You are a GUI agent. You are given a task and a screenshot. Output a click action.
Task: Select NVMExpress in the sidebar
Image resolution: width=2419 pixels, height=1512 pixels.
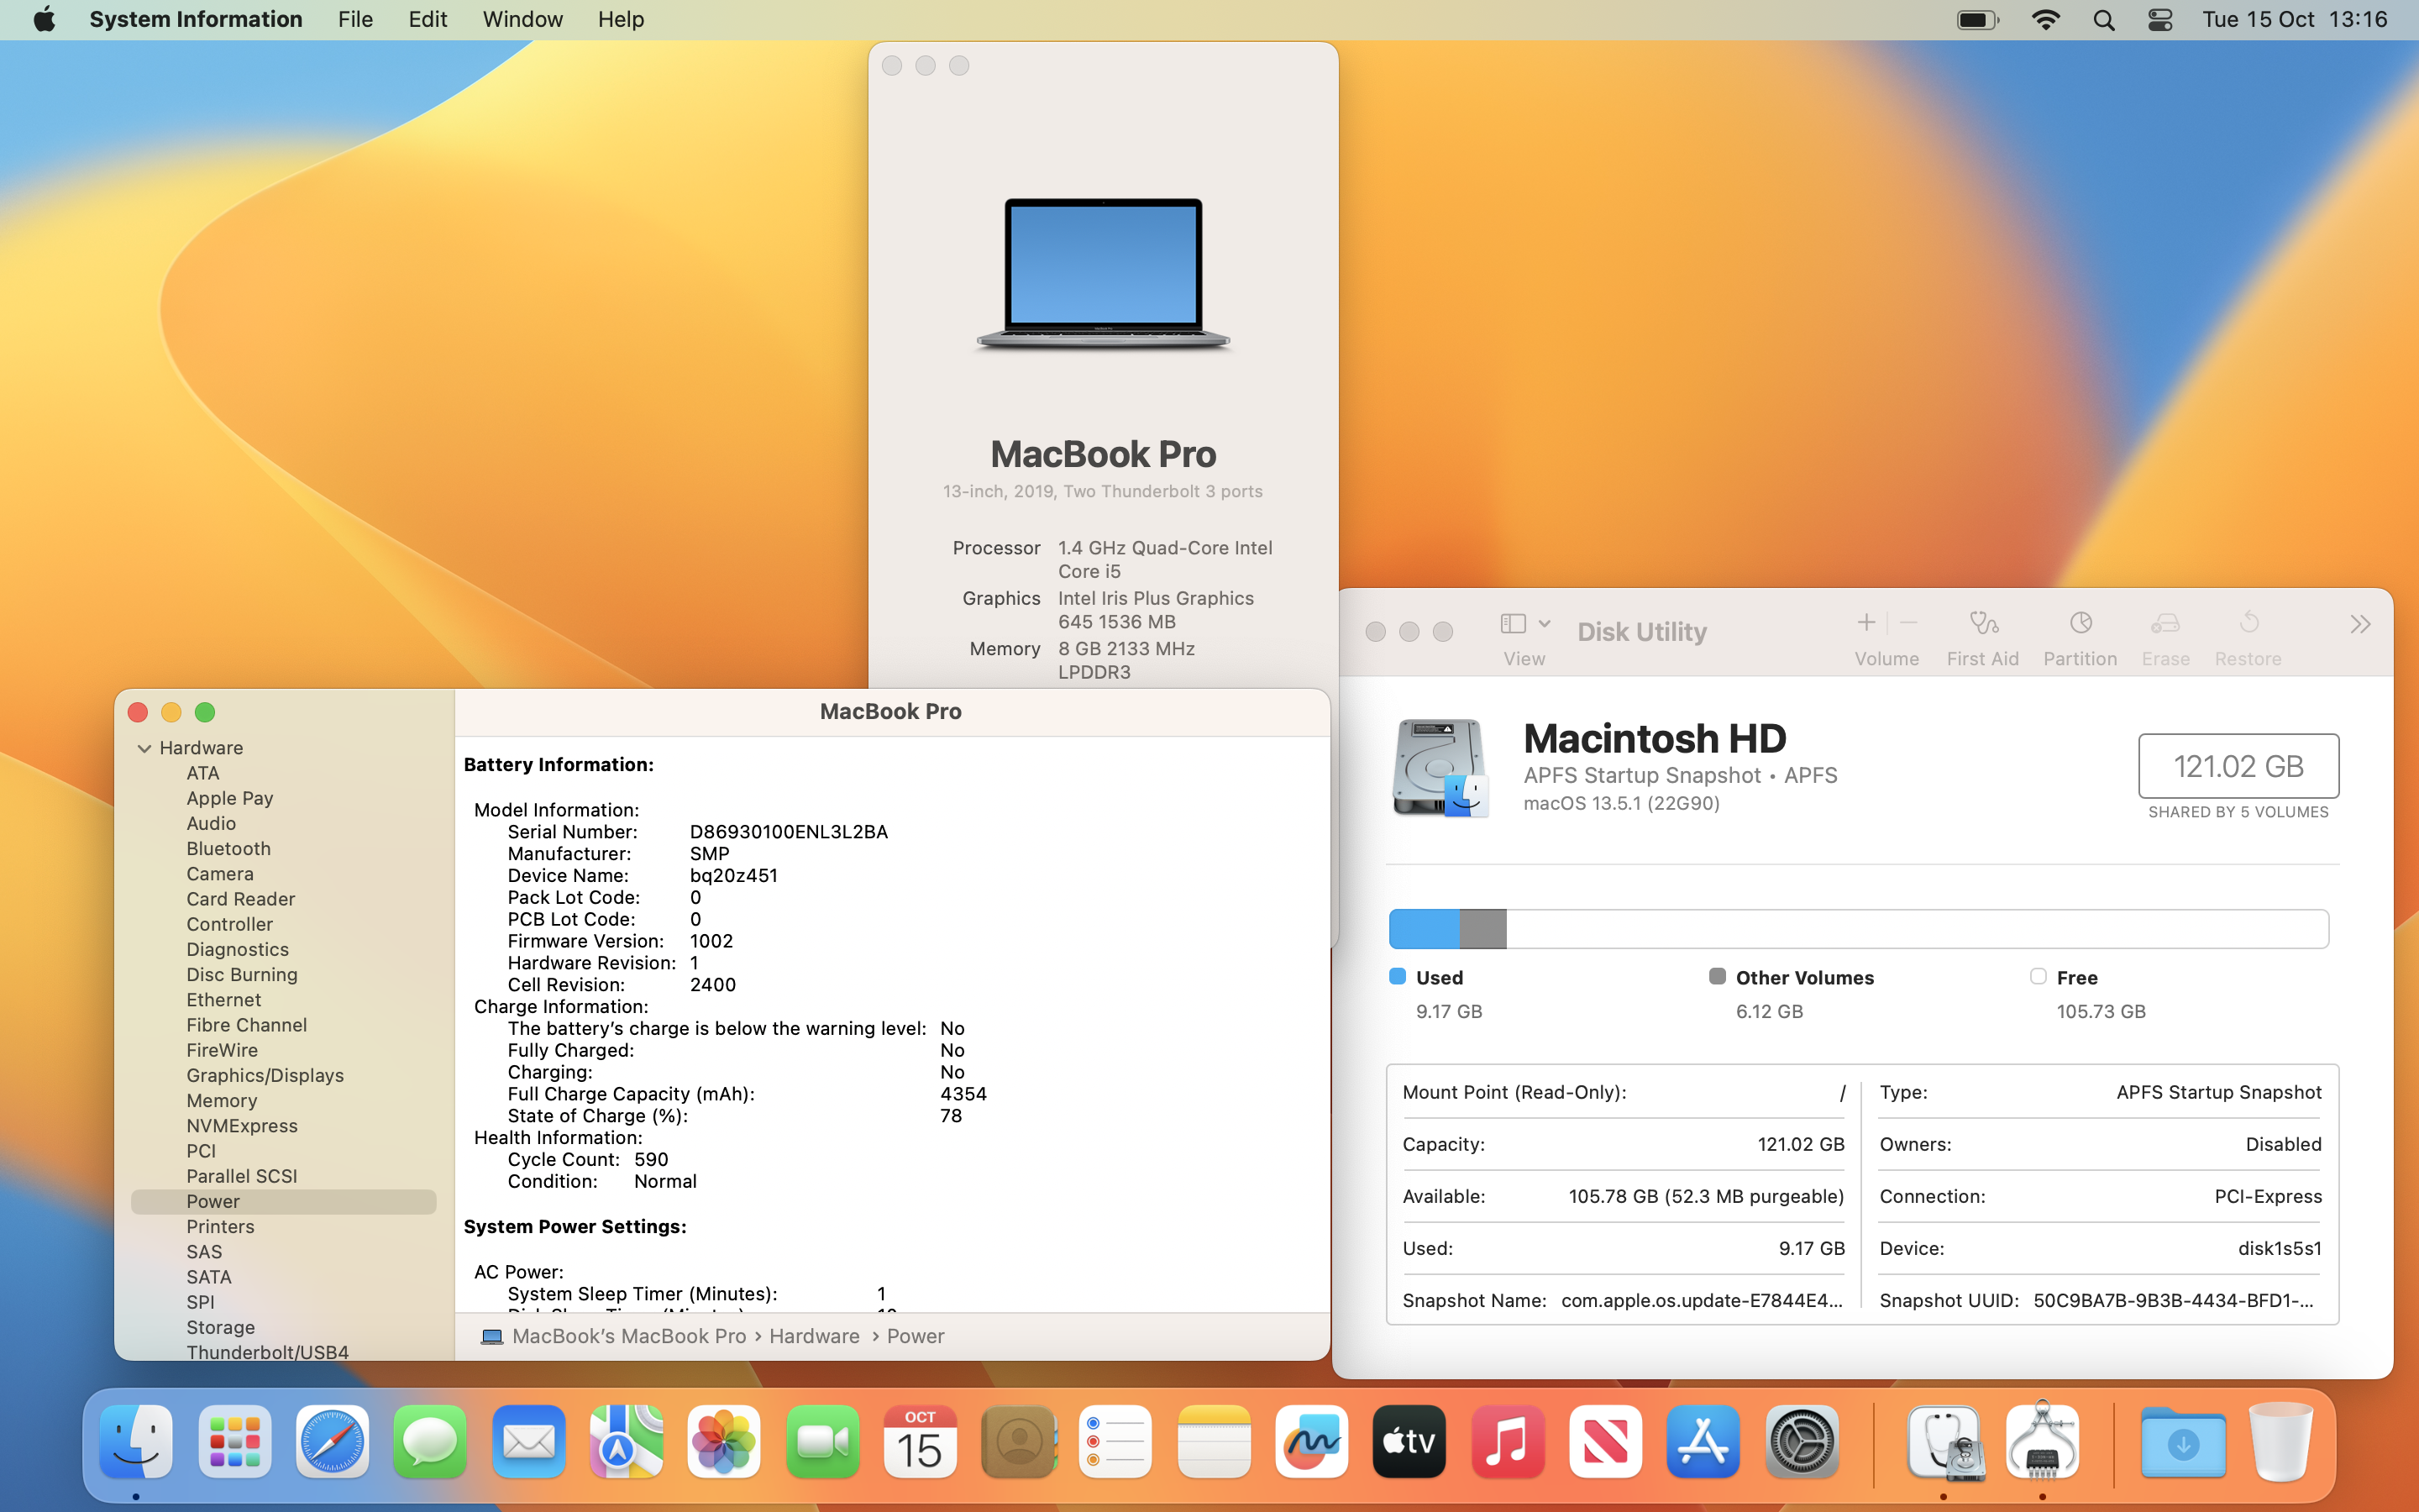click(x=242, y=1125)
